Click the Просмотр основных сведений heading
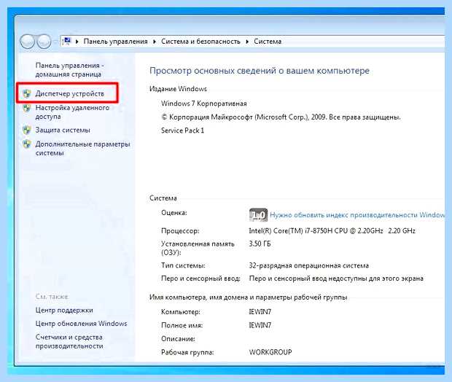452x382 pixels. [260, 71]
